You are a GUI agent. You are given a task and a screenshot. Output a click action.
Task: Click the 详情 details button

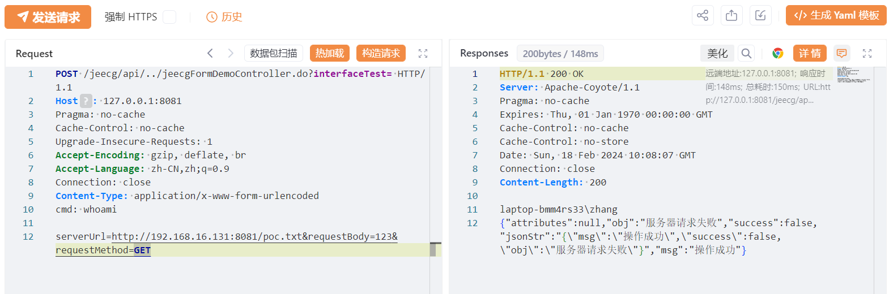tap(810, 53)
